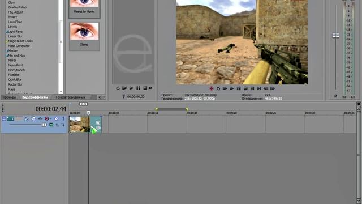This screenshot has width=362, height=204.
Task: Play from start in trimmer transport
Action: pyautogui.click(x=124, y=88)
